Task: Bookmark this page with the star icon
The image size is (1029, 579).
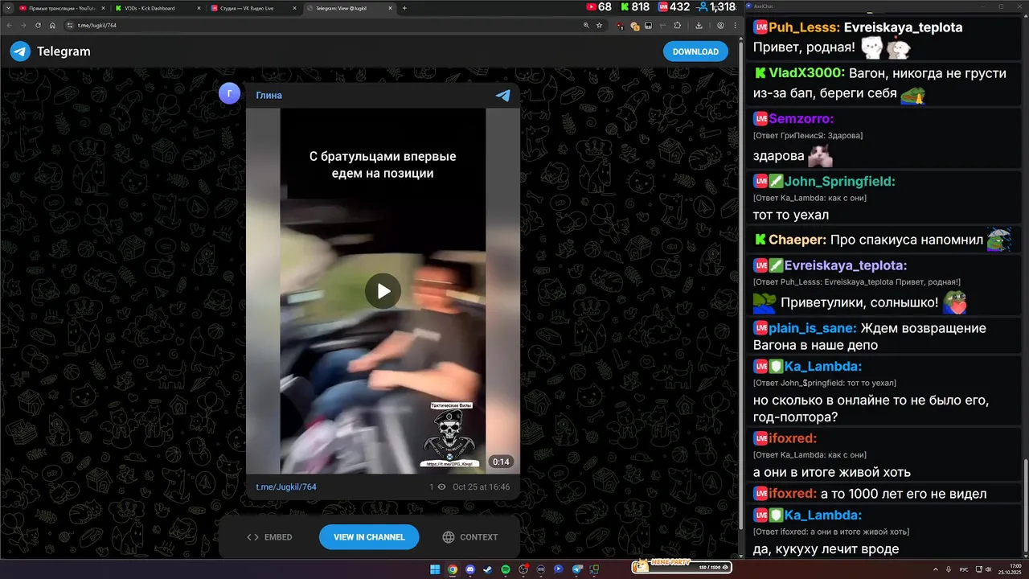Action: coord(599,25)
